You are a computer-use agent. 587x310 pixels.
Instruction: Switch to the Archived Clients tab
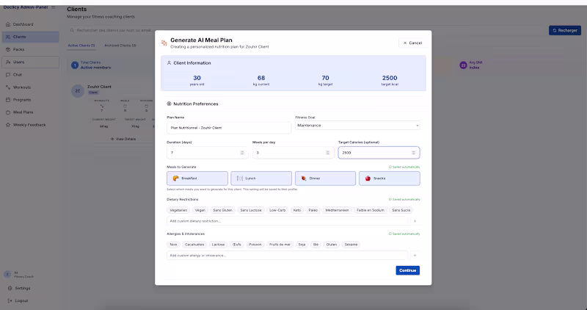click(x=120, y=46)
